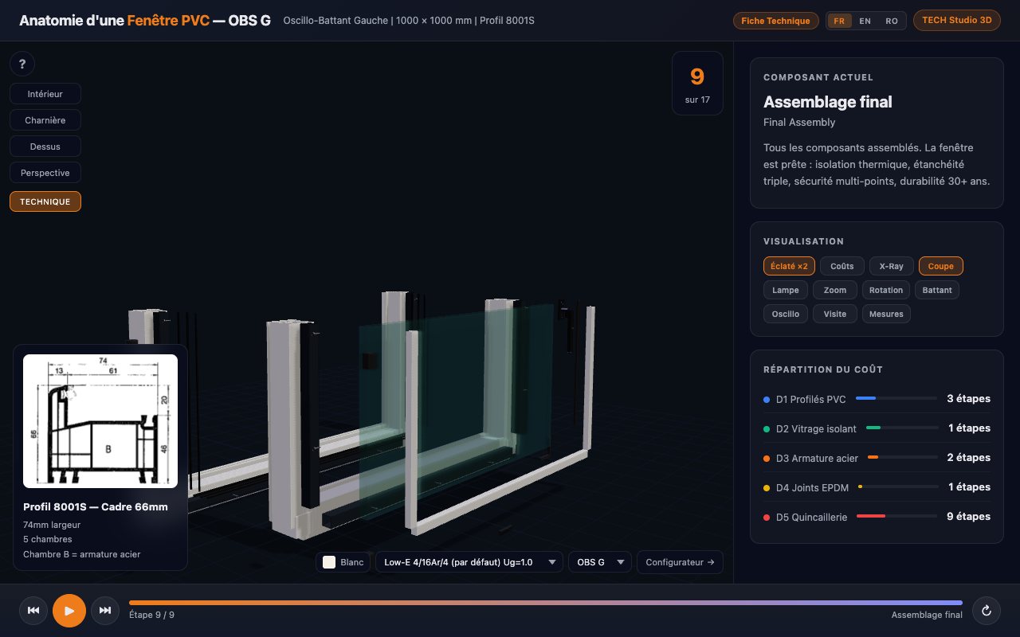
Task: Select D3 Armature acier cost row
Action: pyautogui.click(x=877, y=458)
